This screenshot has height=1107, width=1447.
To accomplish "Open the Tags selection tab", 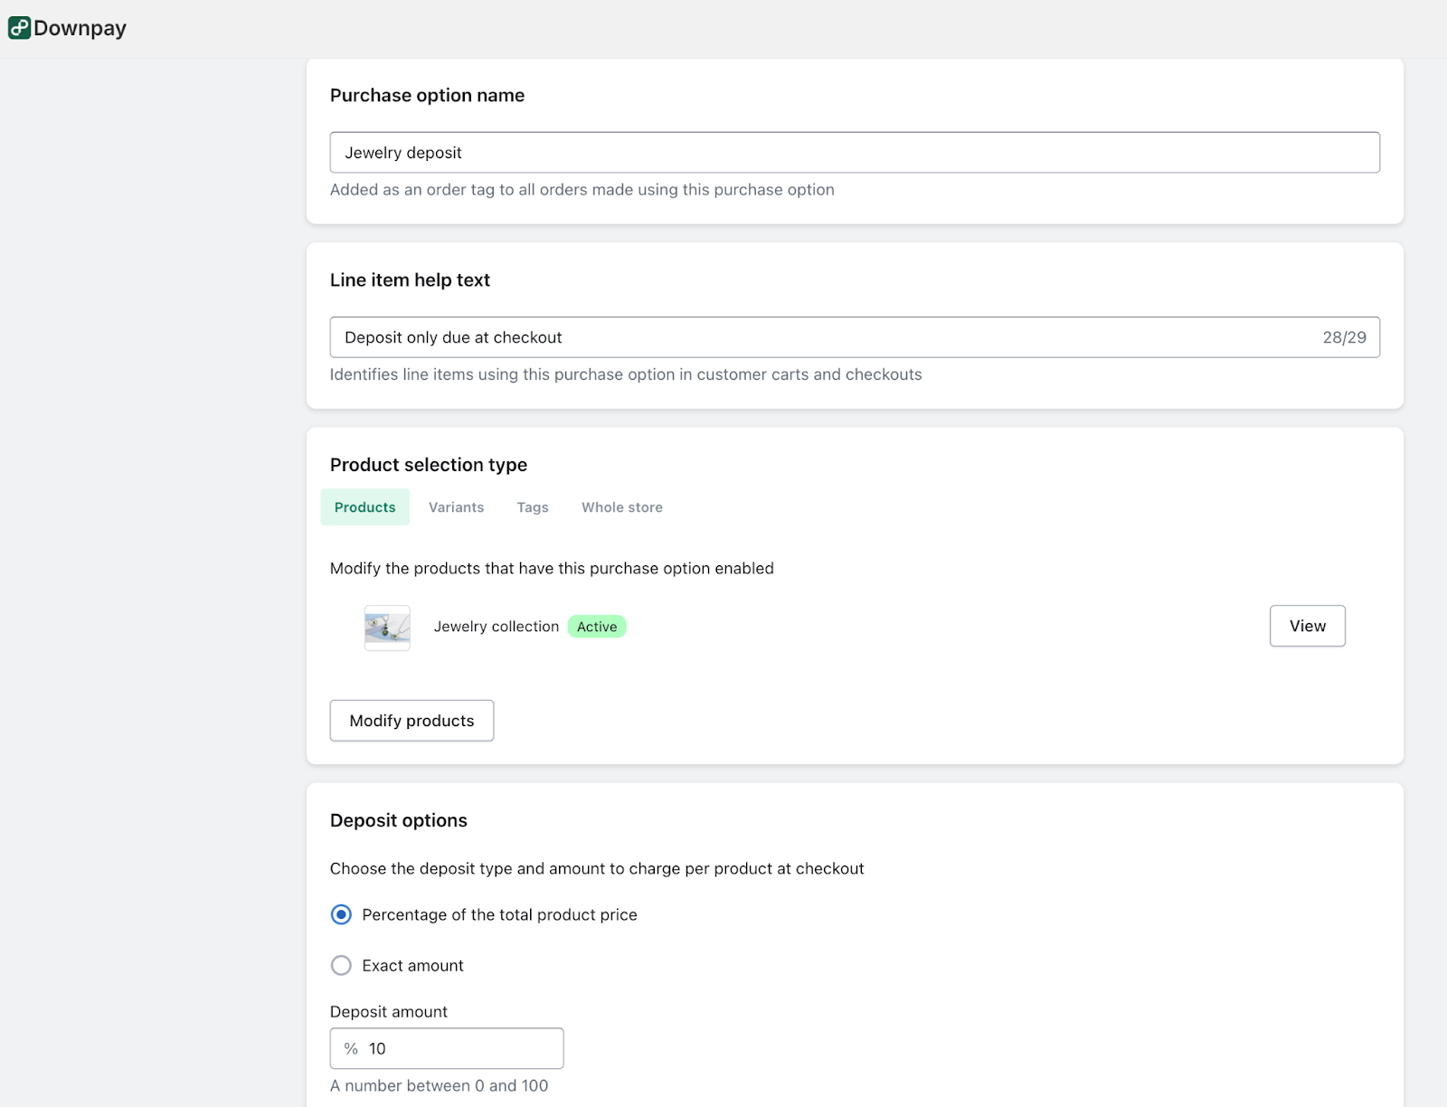I will pyautogui.click(x=533, y=507).
